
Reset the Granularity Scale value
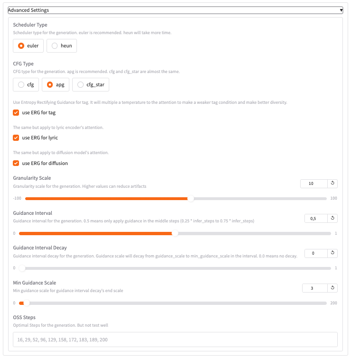(332, 183)
